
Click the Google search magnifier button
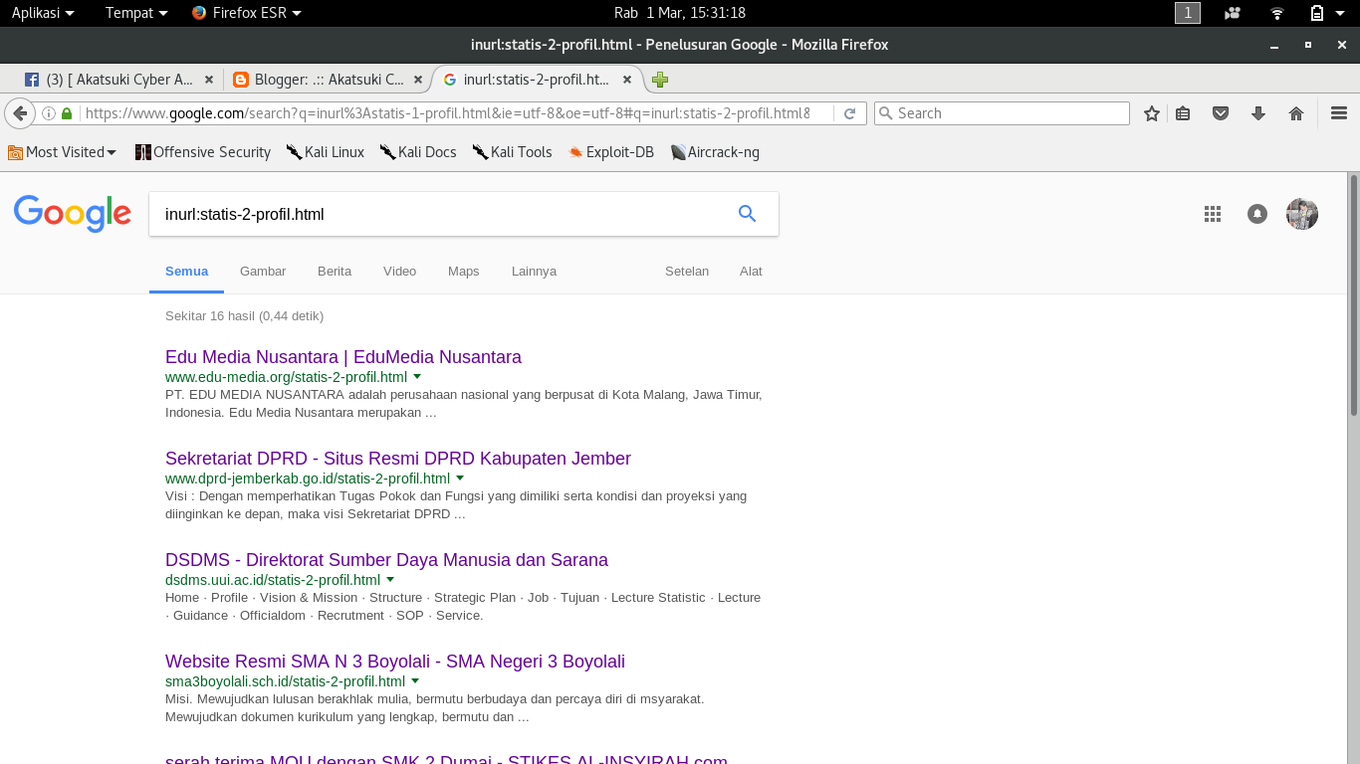click(748, 214)
